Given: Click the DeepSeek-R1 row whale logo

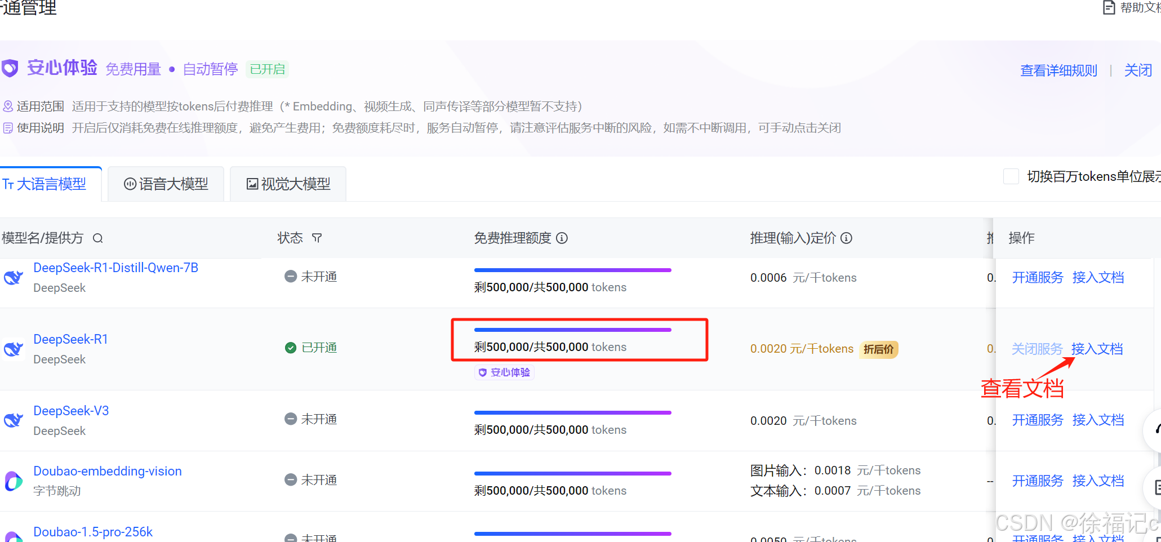Looking at the screenshot, I should (x=13, y=349).
